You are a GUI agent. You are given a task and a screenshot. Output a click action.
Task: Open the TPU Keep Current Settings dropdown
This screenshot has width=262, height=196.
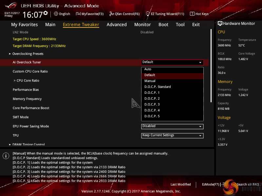point(172,136)
